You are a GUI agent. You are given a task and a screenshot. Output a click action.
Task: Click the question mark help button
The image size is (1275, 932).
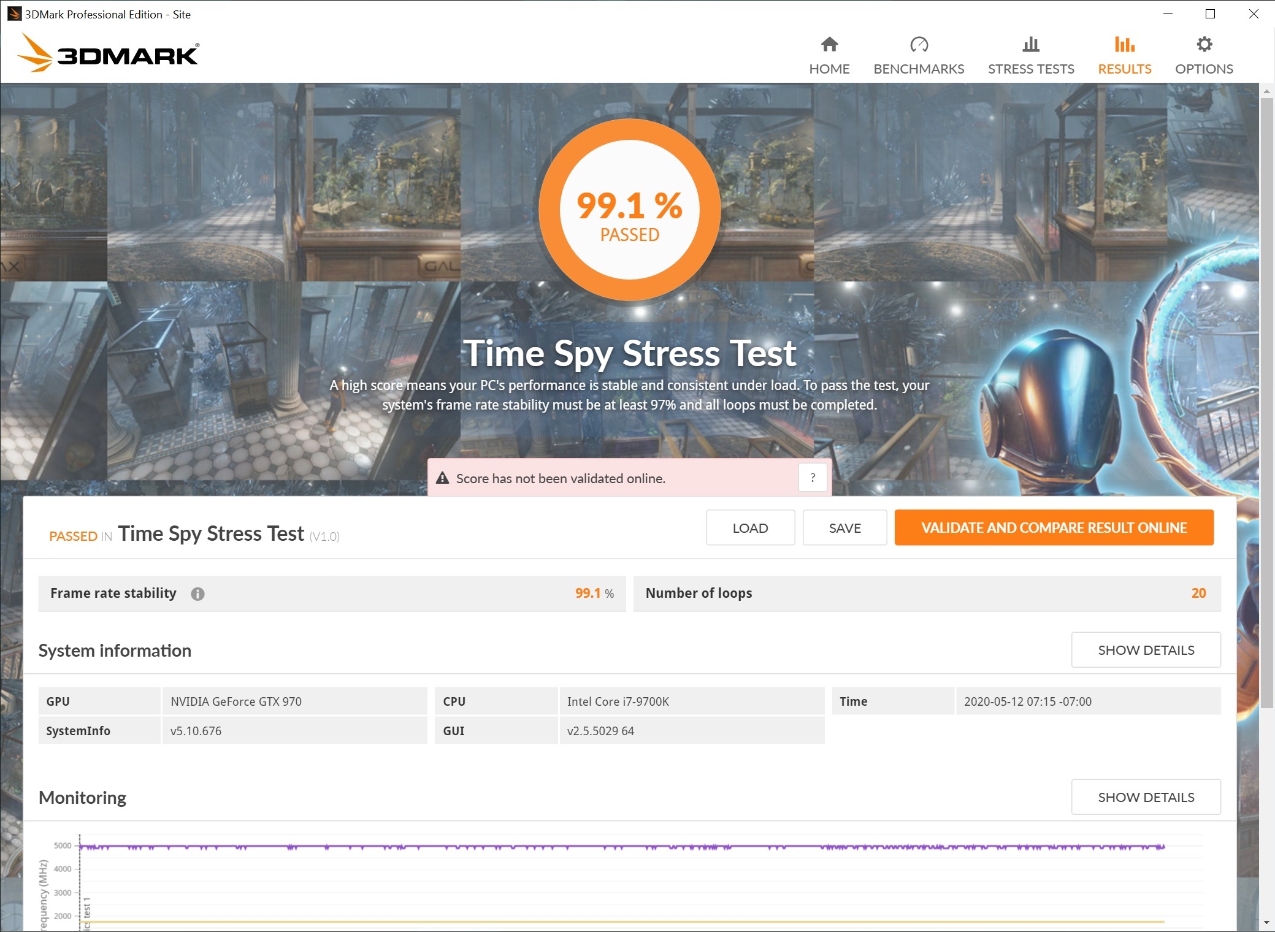[x=813, y=478]
